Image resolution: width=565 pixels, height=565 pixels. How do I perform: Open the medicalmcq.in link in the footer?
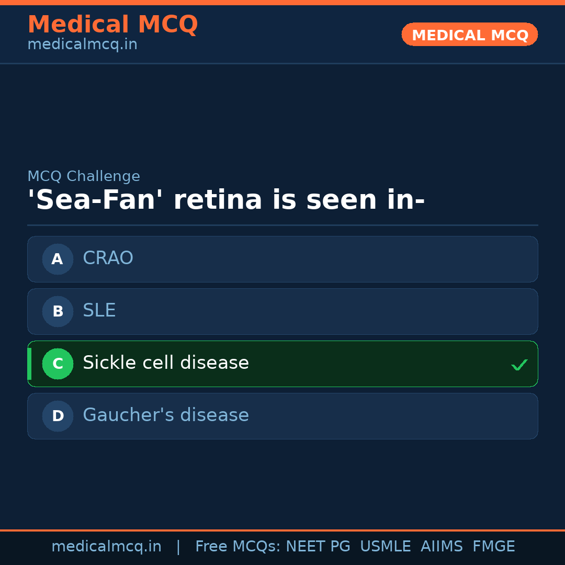(106, 547)
